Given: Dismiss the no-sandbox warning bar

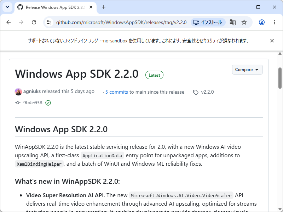Looking at the screenshot, I should 272,41.
